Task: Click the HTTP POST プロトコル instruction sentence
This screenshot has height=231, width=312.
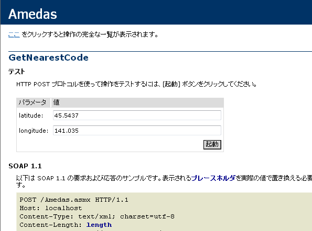Action: [136, 84]
